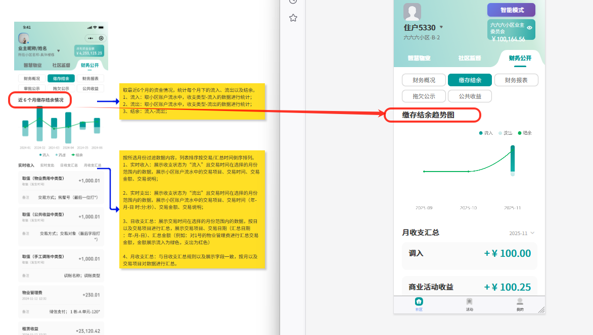Open the user avatar icon on the right panel
593x335 pixels.
[x=412, y=11]
